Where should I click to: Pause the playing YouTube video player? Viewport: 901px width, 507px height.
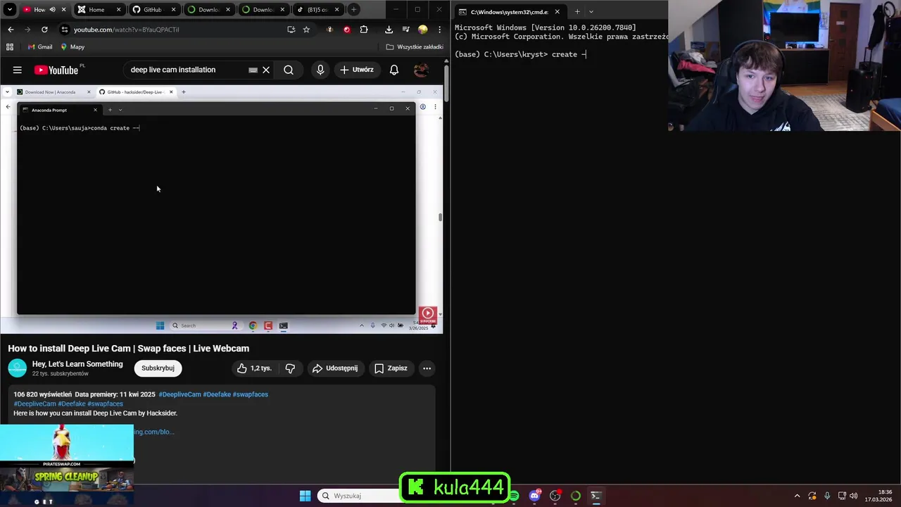[x=221, y=209]
